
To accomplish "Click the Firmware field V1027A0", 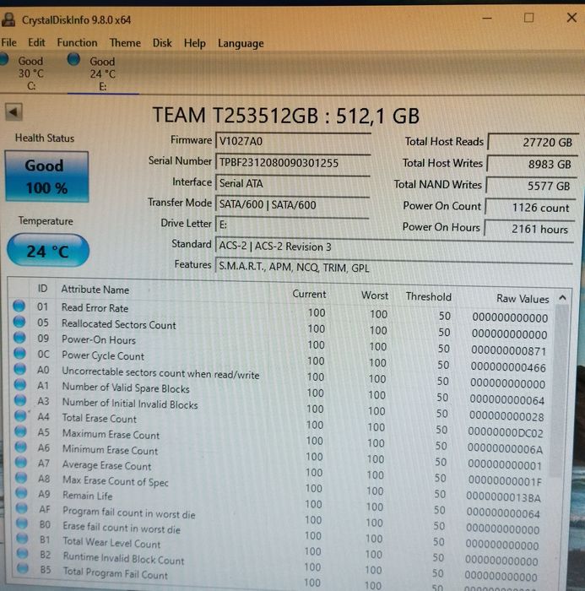I will click(292, 141).
